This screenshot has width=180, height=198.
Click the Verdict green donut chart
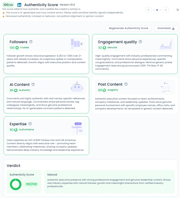16,184
